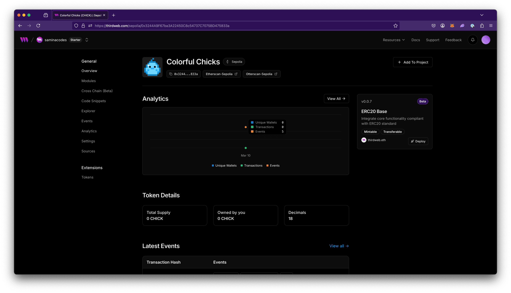Viewport: 511px width, 293px height.
Task: Go to Modules in the sidebar
Action: [89, 81]
